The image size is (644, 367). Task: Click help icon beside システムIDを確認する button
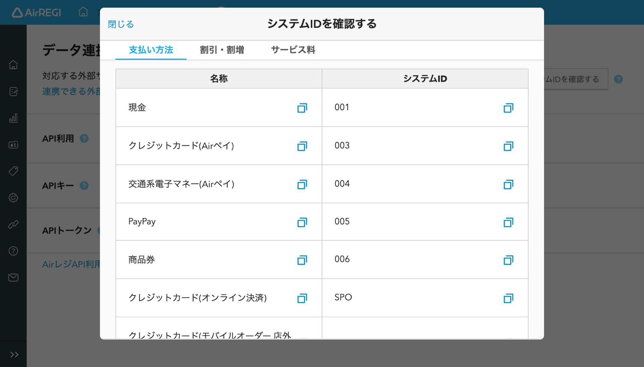(x=619, y=79)
